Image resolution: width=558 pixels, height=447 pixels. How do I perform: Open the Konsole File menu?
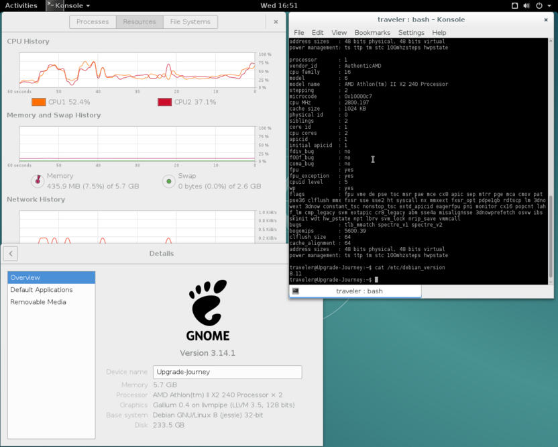(x=298, y=32)
